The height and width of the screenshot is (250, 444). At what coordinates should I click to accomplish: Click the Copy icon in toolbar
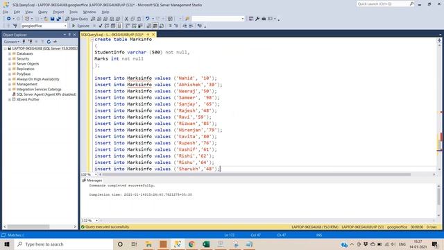tap(133, 19)
